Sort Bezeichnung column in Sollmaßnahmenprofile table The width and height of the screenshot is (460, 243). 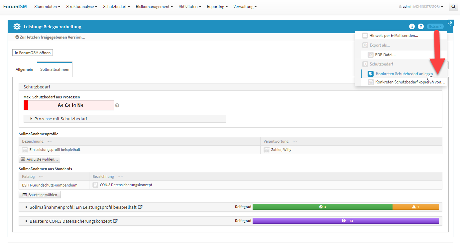pyautogui.click(x=50, y=141)
